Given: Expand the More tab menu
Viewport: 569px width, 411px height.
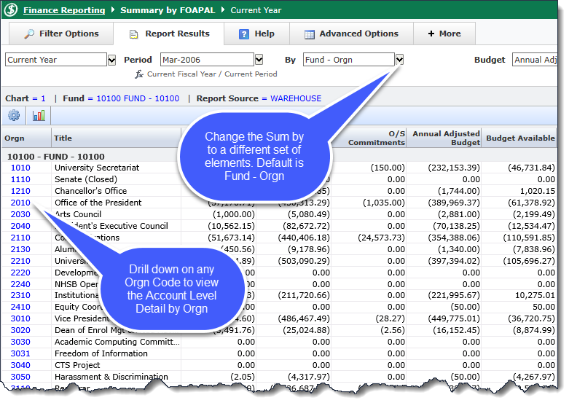Looking at the screenshot, I should click(444, 34).
